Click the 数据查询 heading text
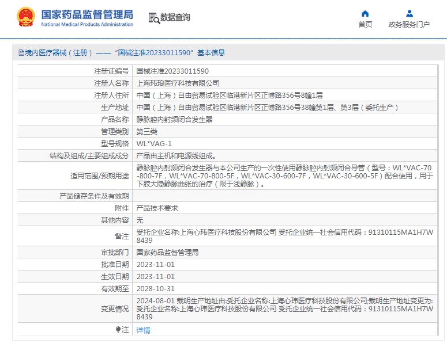 click(175, 17)
